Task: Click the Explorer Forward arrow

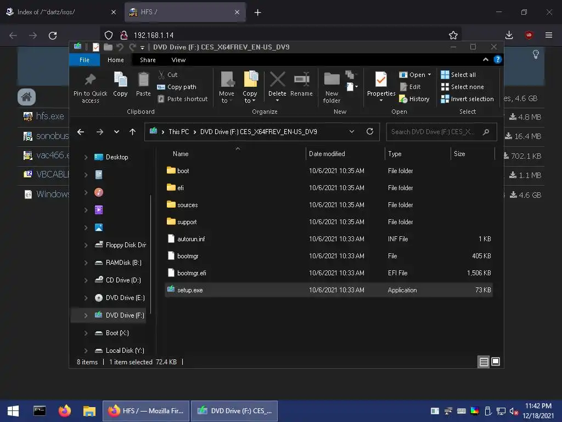Action: [100, 132]
